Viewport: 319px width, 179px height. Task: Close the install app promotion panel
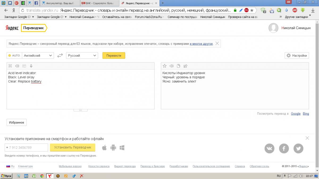point(307,138)
